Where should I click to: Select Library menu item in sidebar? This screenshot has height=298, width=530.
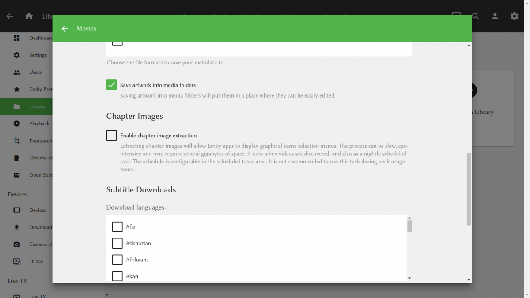tap(26, 106)
